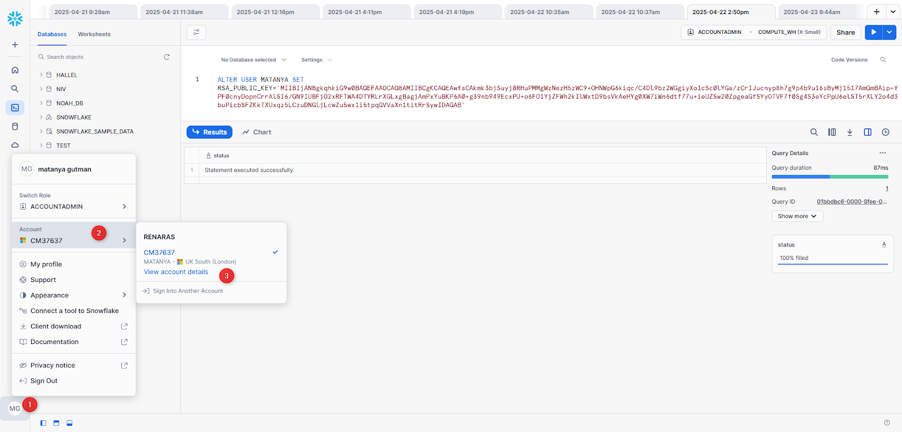
Task: Click the View account details link
Action: (176, 272)
